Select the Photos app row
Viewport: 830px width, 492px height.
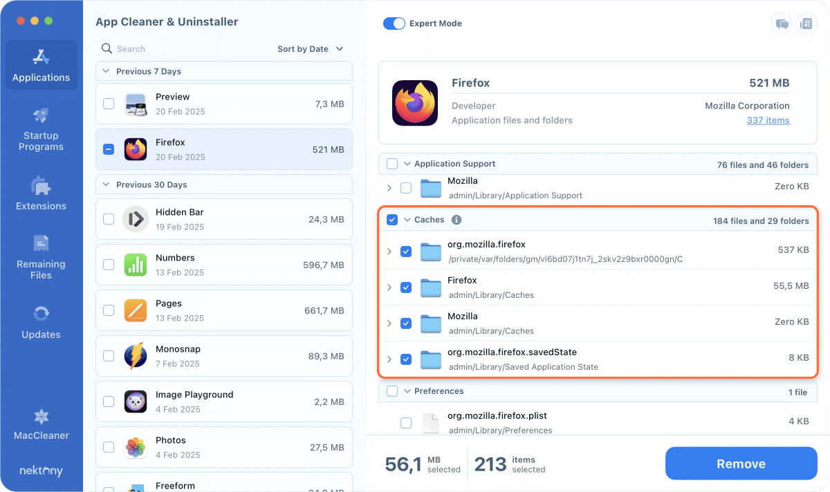click(224, 447)
